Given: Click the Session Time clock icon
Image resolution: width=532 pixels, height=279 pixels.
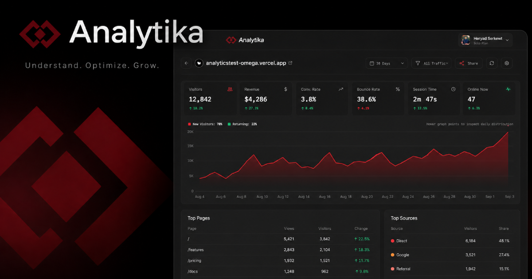Looking at the screenshot, I should pyautogui.click(x=453, y=89).
